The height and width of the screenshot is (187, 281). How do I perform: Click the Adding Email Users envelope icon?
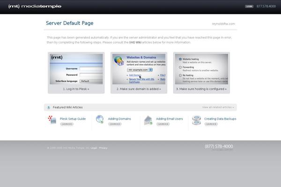tap(148, 120)
